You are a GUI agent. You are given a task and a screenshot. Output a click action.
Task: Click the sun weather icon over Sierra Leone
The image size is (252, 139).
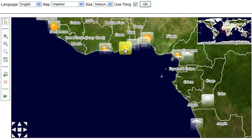point(54,26)
